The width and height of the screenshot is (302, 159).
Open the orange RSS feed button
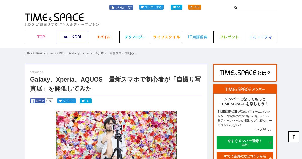pyautogui.click(x=195, y=7)
